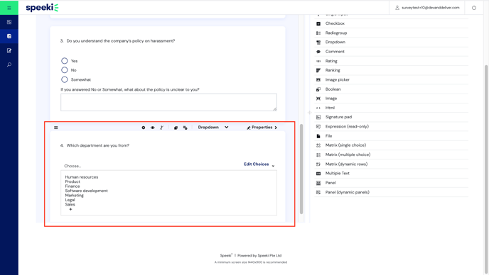Add a Dropdown question from toolbox
Screen dimensions: 489x275
click(335, 42)
